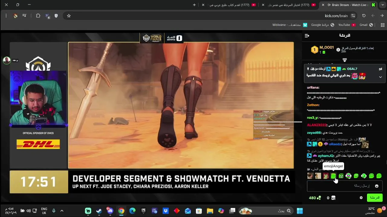Open Microsoft Store from the taskbar
This screenshot has width=387, height=217.
(x=199, y=211)
